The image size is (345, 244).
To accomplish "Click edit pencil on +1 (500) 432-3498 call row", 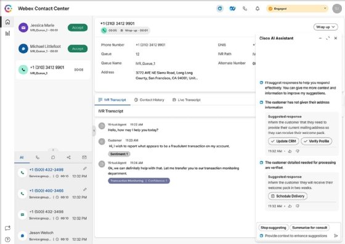I will (x=85, y=168).
